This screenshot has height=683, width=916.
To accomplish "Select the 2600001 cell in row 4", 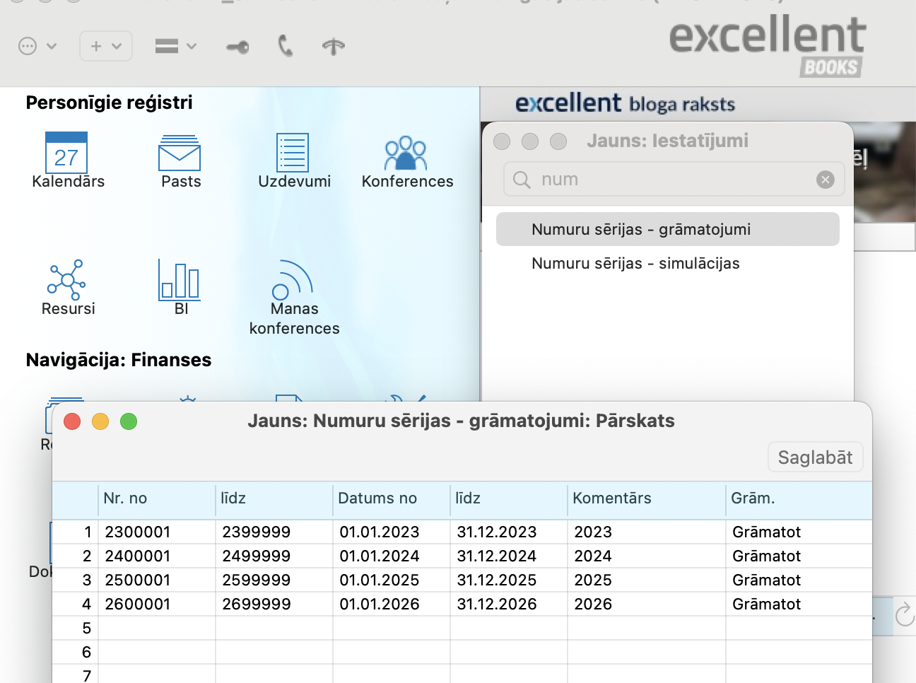I will (139, 604).
